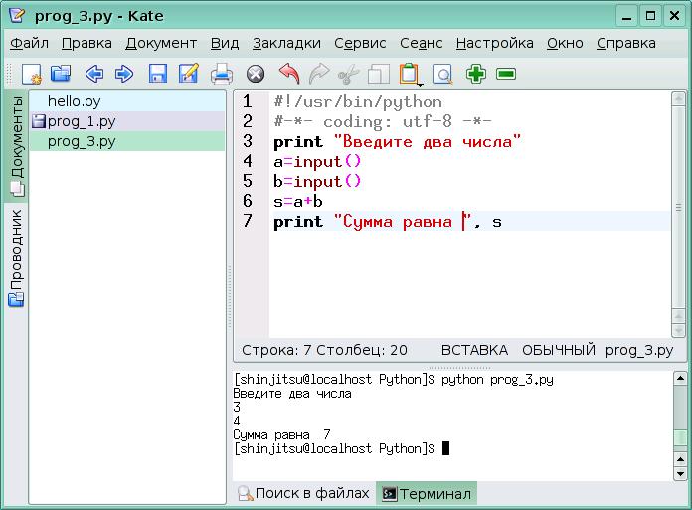Toggle the Проводник side panel
This screenshot has height=510, width=692.
pos(16,256)
